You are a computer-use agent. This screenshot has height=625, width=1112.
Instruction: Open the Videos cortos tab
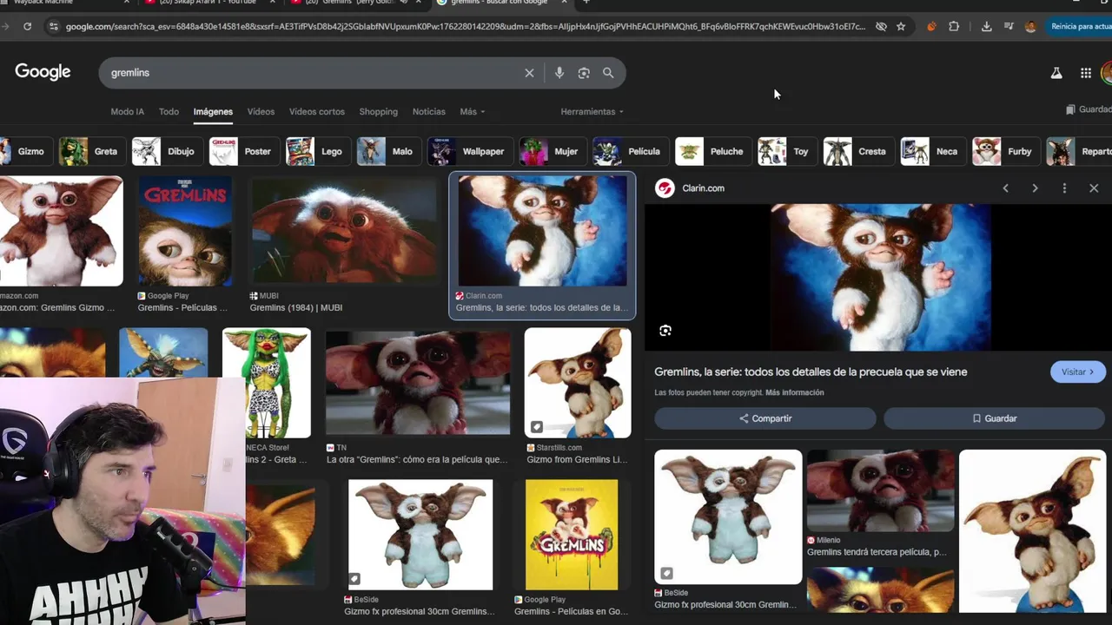click(317, 112)
